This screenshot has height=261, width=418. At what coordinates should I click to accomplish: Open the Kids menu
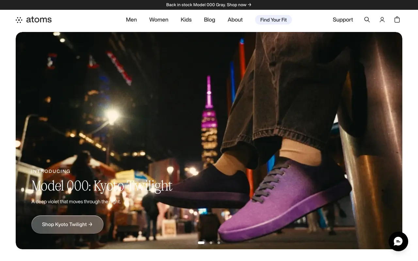tap(186, 20)
